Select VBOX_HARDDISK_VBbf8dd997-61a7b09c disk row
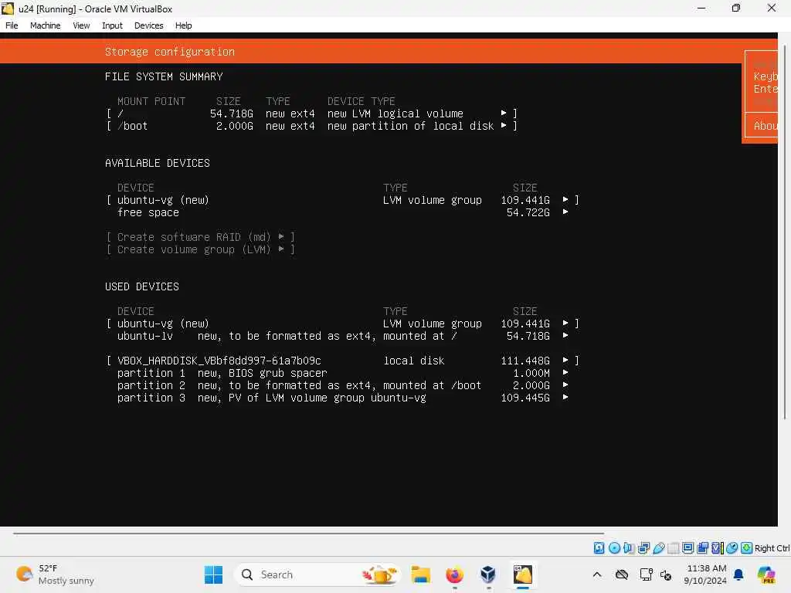Viewport: 791px width, 593px height. click(x=342, y=361)
